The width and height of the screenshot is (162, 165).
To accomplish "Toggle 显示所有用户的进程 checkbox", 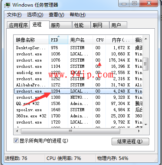I will coord(16,141).
